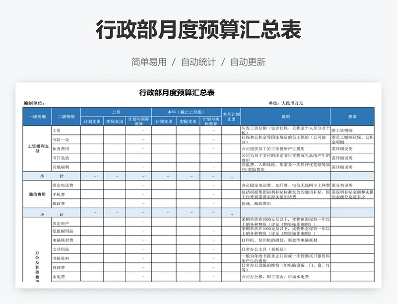The height and width of the screenshot is (304, 397).
Task: Select the 固定电话费 row label
Action: click(x=63, y=185)
